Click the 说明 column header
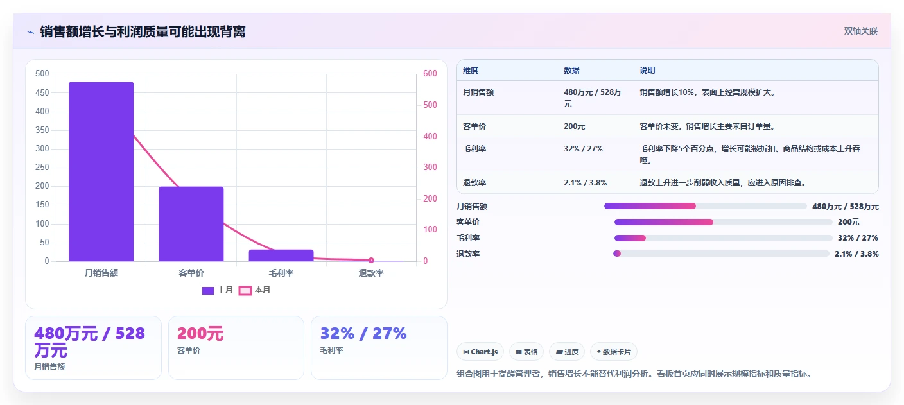Viewport: 904px width, 405px height. [x=647, y=70]
